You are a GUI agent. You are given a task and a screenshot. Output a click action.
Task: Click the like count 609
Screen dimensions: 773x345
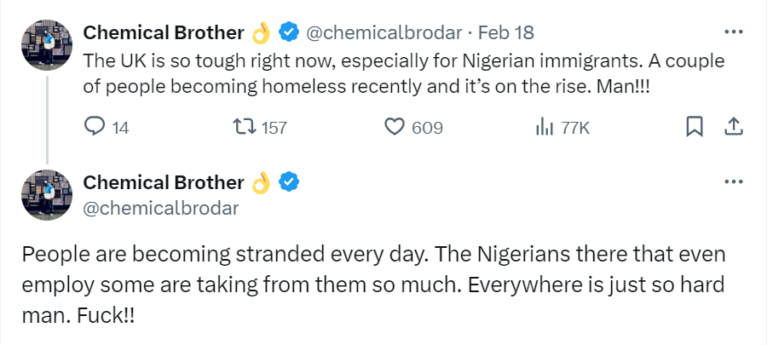[427, 128]
